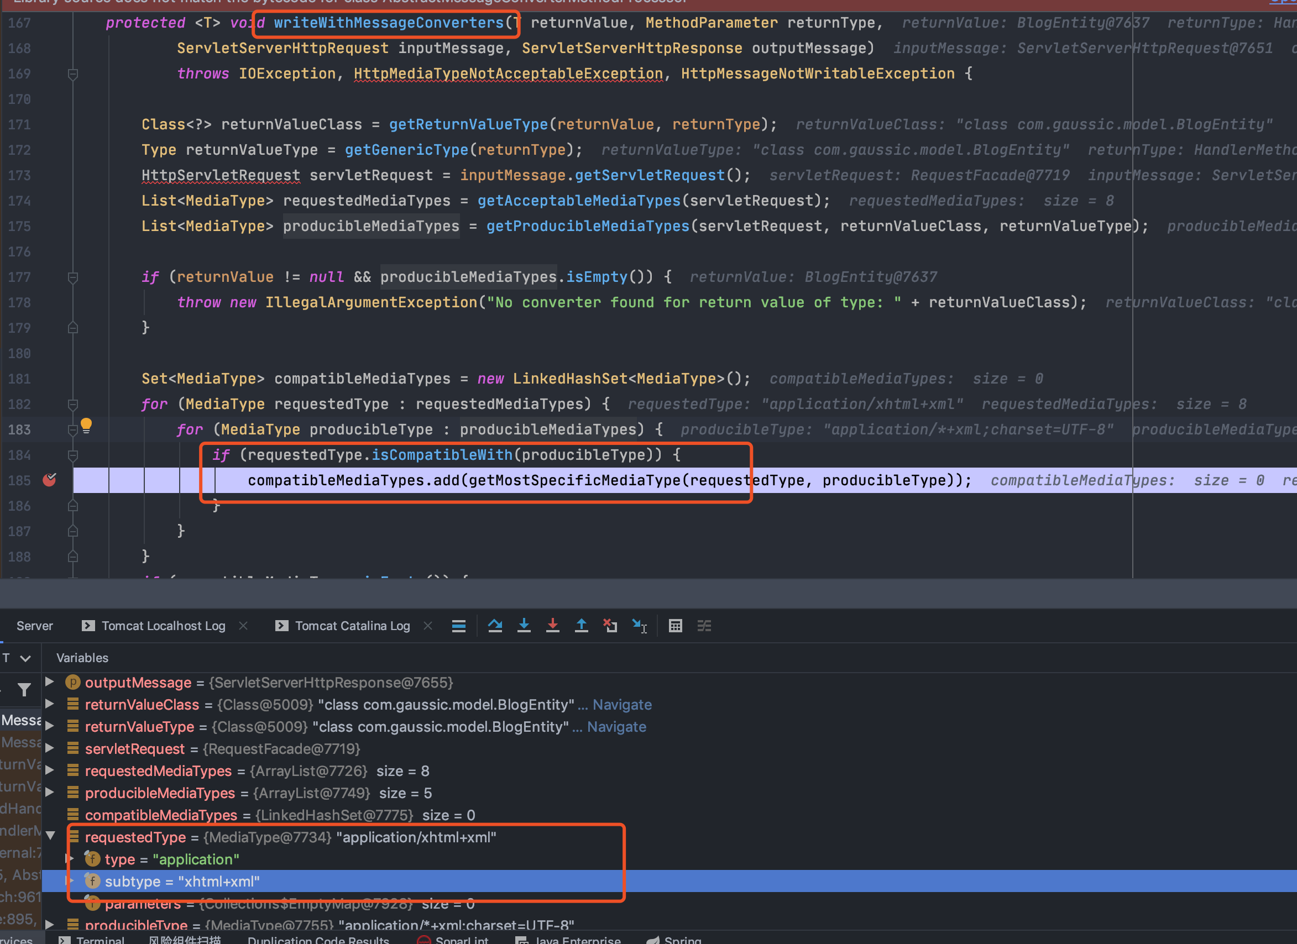The width and height of the screenshot is (1297, 944).
Task: Expand the requestedMediaTypes variable
Action: (x=50, y=770)
